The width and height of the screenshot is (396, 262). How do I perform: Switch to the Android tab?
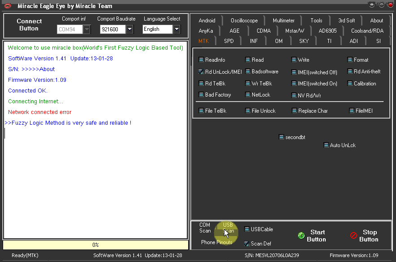pos(207,21)
